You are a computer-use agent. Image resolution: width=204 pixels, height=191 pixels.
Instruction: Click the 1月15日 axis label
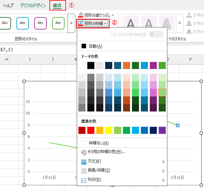click(x=177, y=178)
